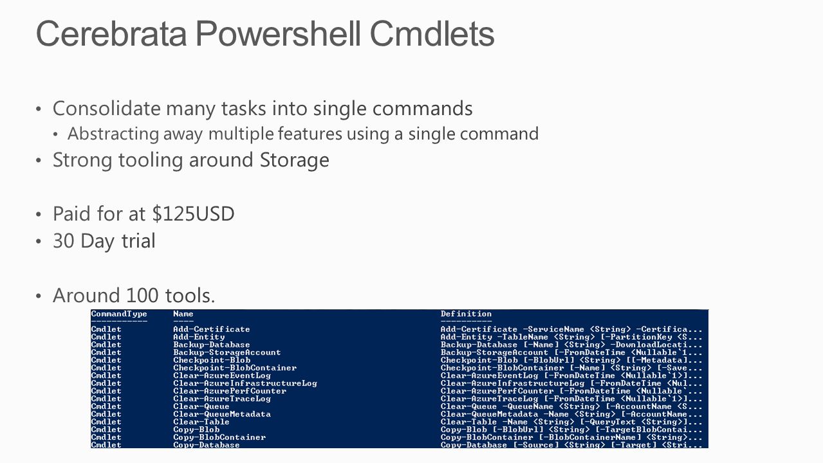Image resolution: width=823 pixels, height=463 pixels.
Task: Click the CommandType column header
Action: (x=119, y=314)
